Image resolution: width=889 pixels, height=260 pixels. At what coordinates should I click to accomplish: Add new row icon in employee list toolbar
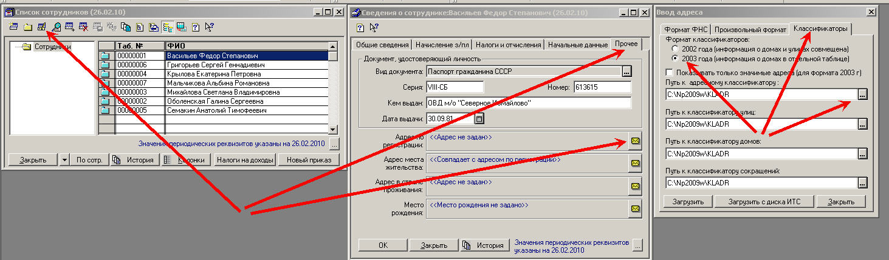(13, 27)
